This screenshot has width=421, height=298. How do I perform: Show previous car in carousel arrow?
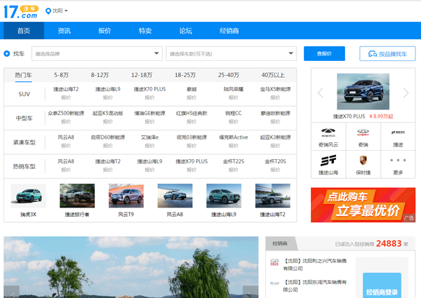coord(321,93)
